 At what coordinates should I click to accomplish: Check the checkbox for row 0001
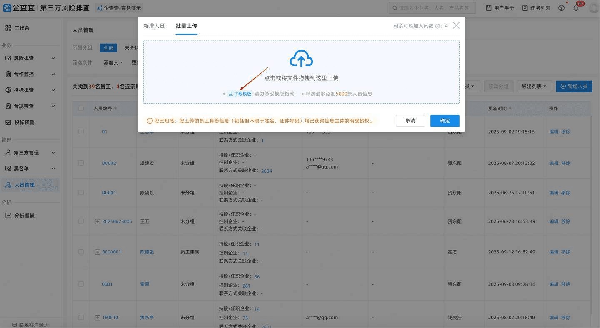(81, 284)
